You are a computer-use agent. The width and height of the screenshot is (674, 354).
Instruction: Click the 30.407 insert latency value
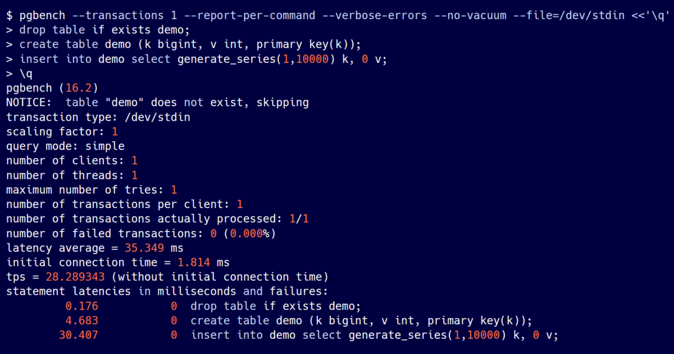(78, 335)
